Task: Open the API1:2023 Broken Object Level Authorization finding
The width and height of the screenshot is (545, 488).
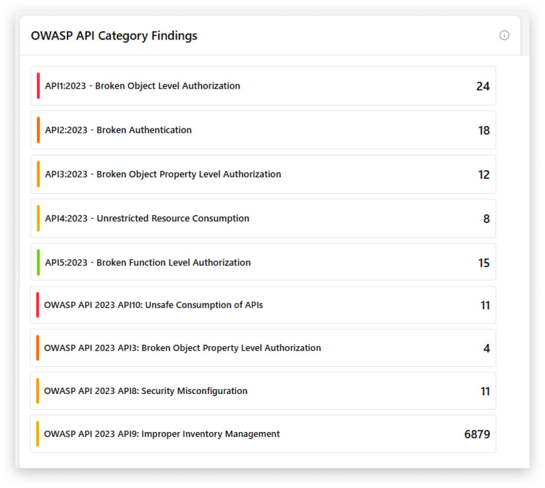Action: click(x=206, y=86)
